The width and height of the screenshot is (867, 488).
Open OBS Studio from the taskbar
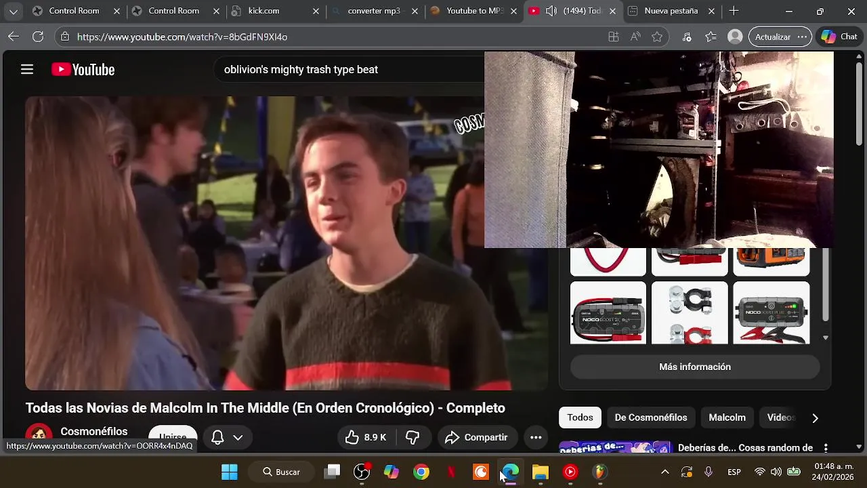click(362, 472)
